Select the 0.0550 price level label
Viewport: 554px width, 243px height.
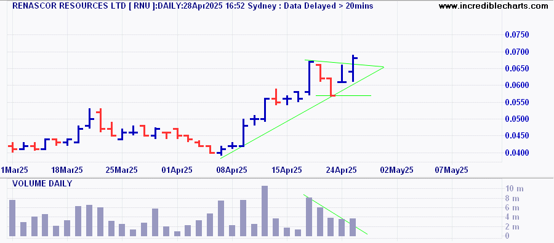point(517,102)
